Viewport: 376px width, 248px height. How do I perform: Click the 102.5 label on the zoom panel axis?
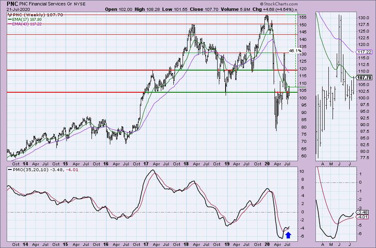[363, 91]
